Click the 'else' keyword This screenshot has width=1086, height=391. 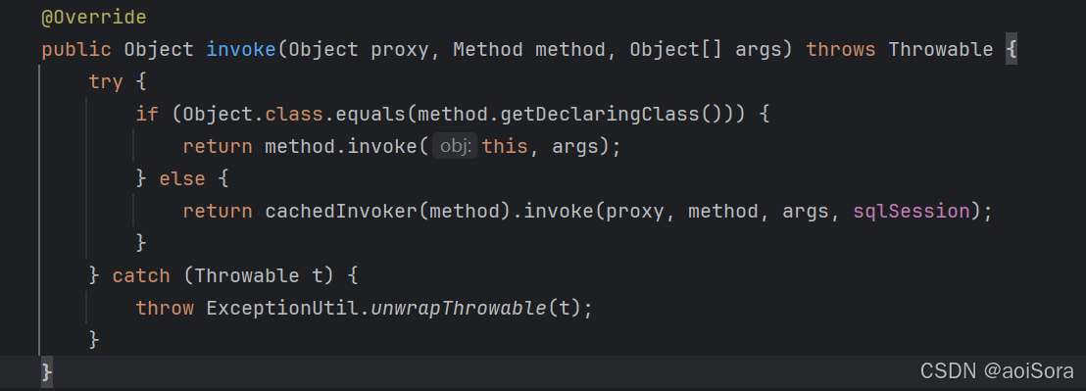coord(182,179)
